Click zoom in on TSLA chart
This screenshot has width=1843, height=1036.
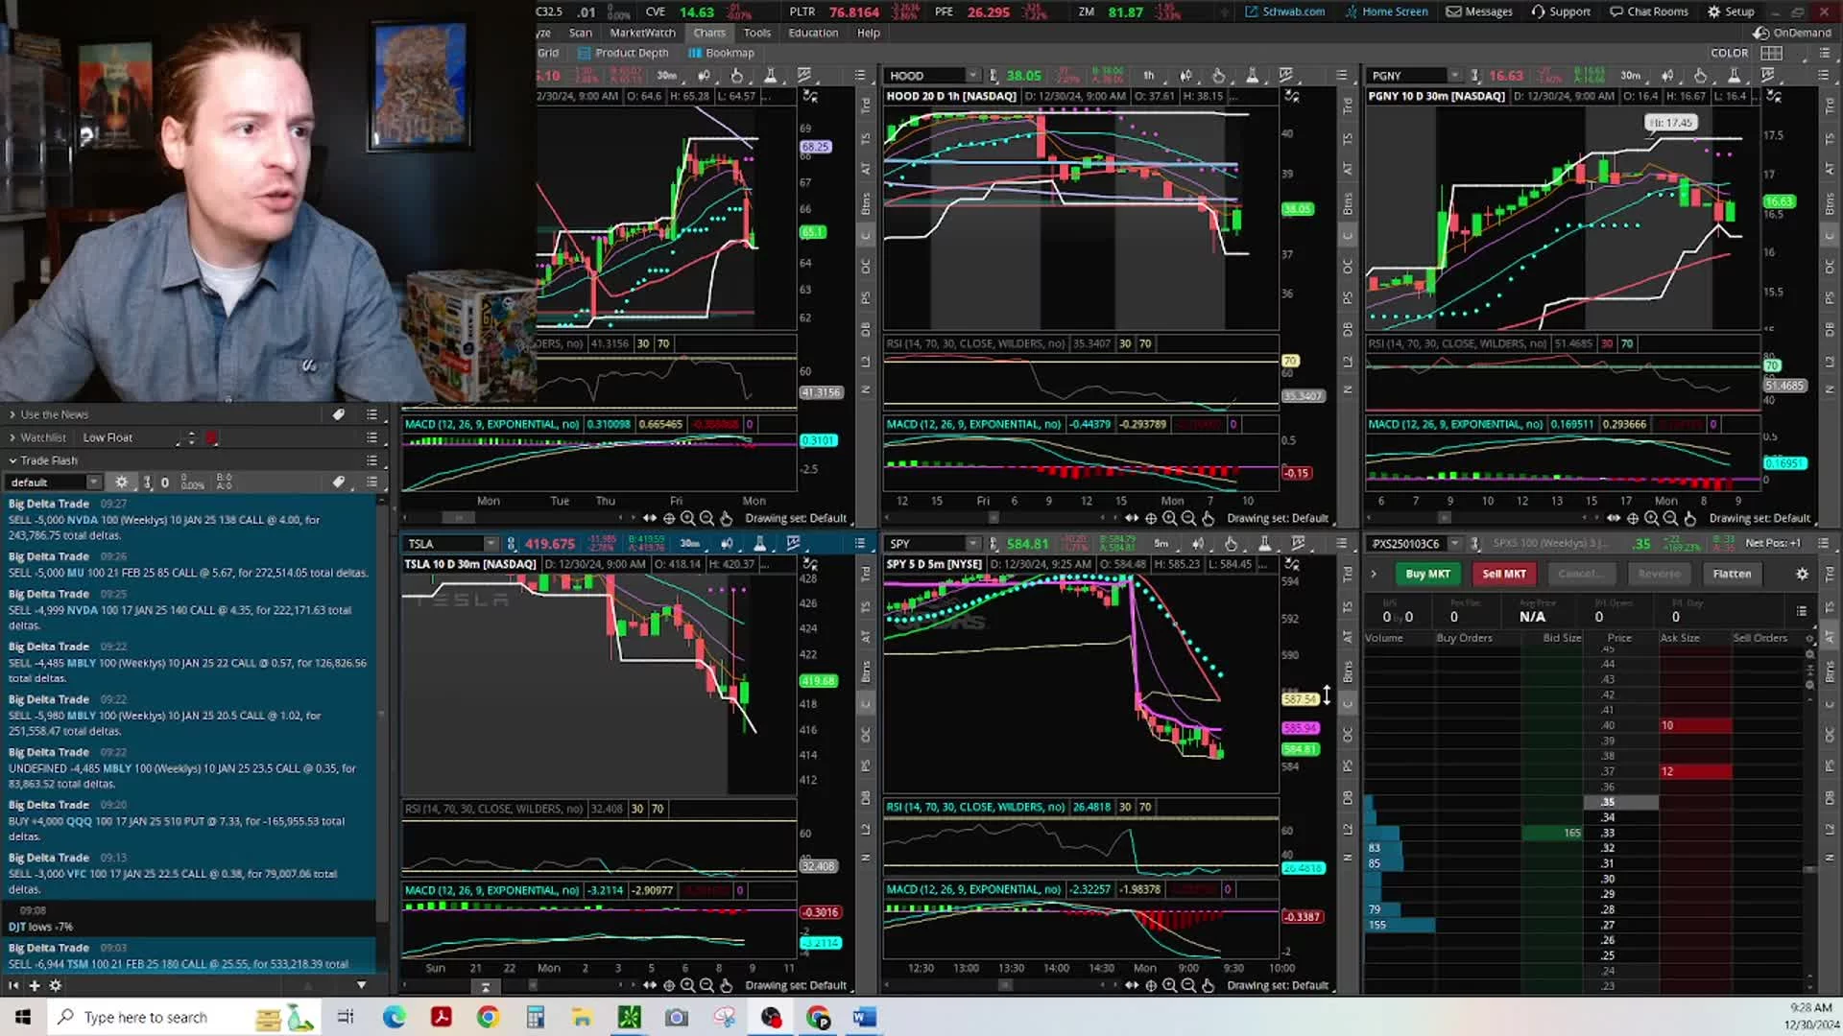click(x=687, y=985)
